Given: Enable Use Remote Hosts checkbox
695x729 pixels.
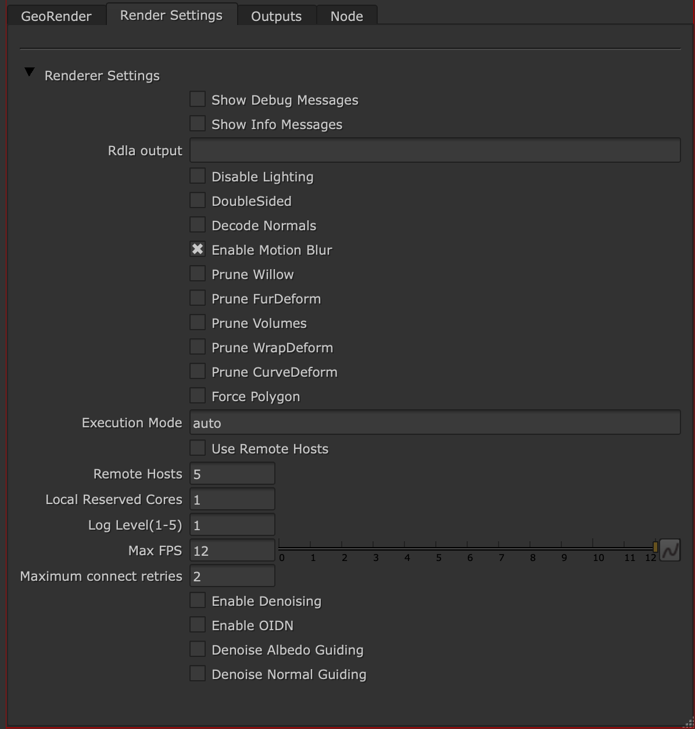Looking at the screenshot, I should pyautogui.click(x=198, y=448).
